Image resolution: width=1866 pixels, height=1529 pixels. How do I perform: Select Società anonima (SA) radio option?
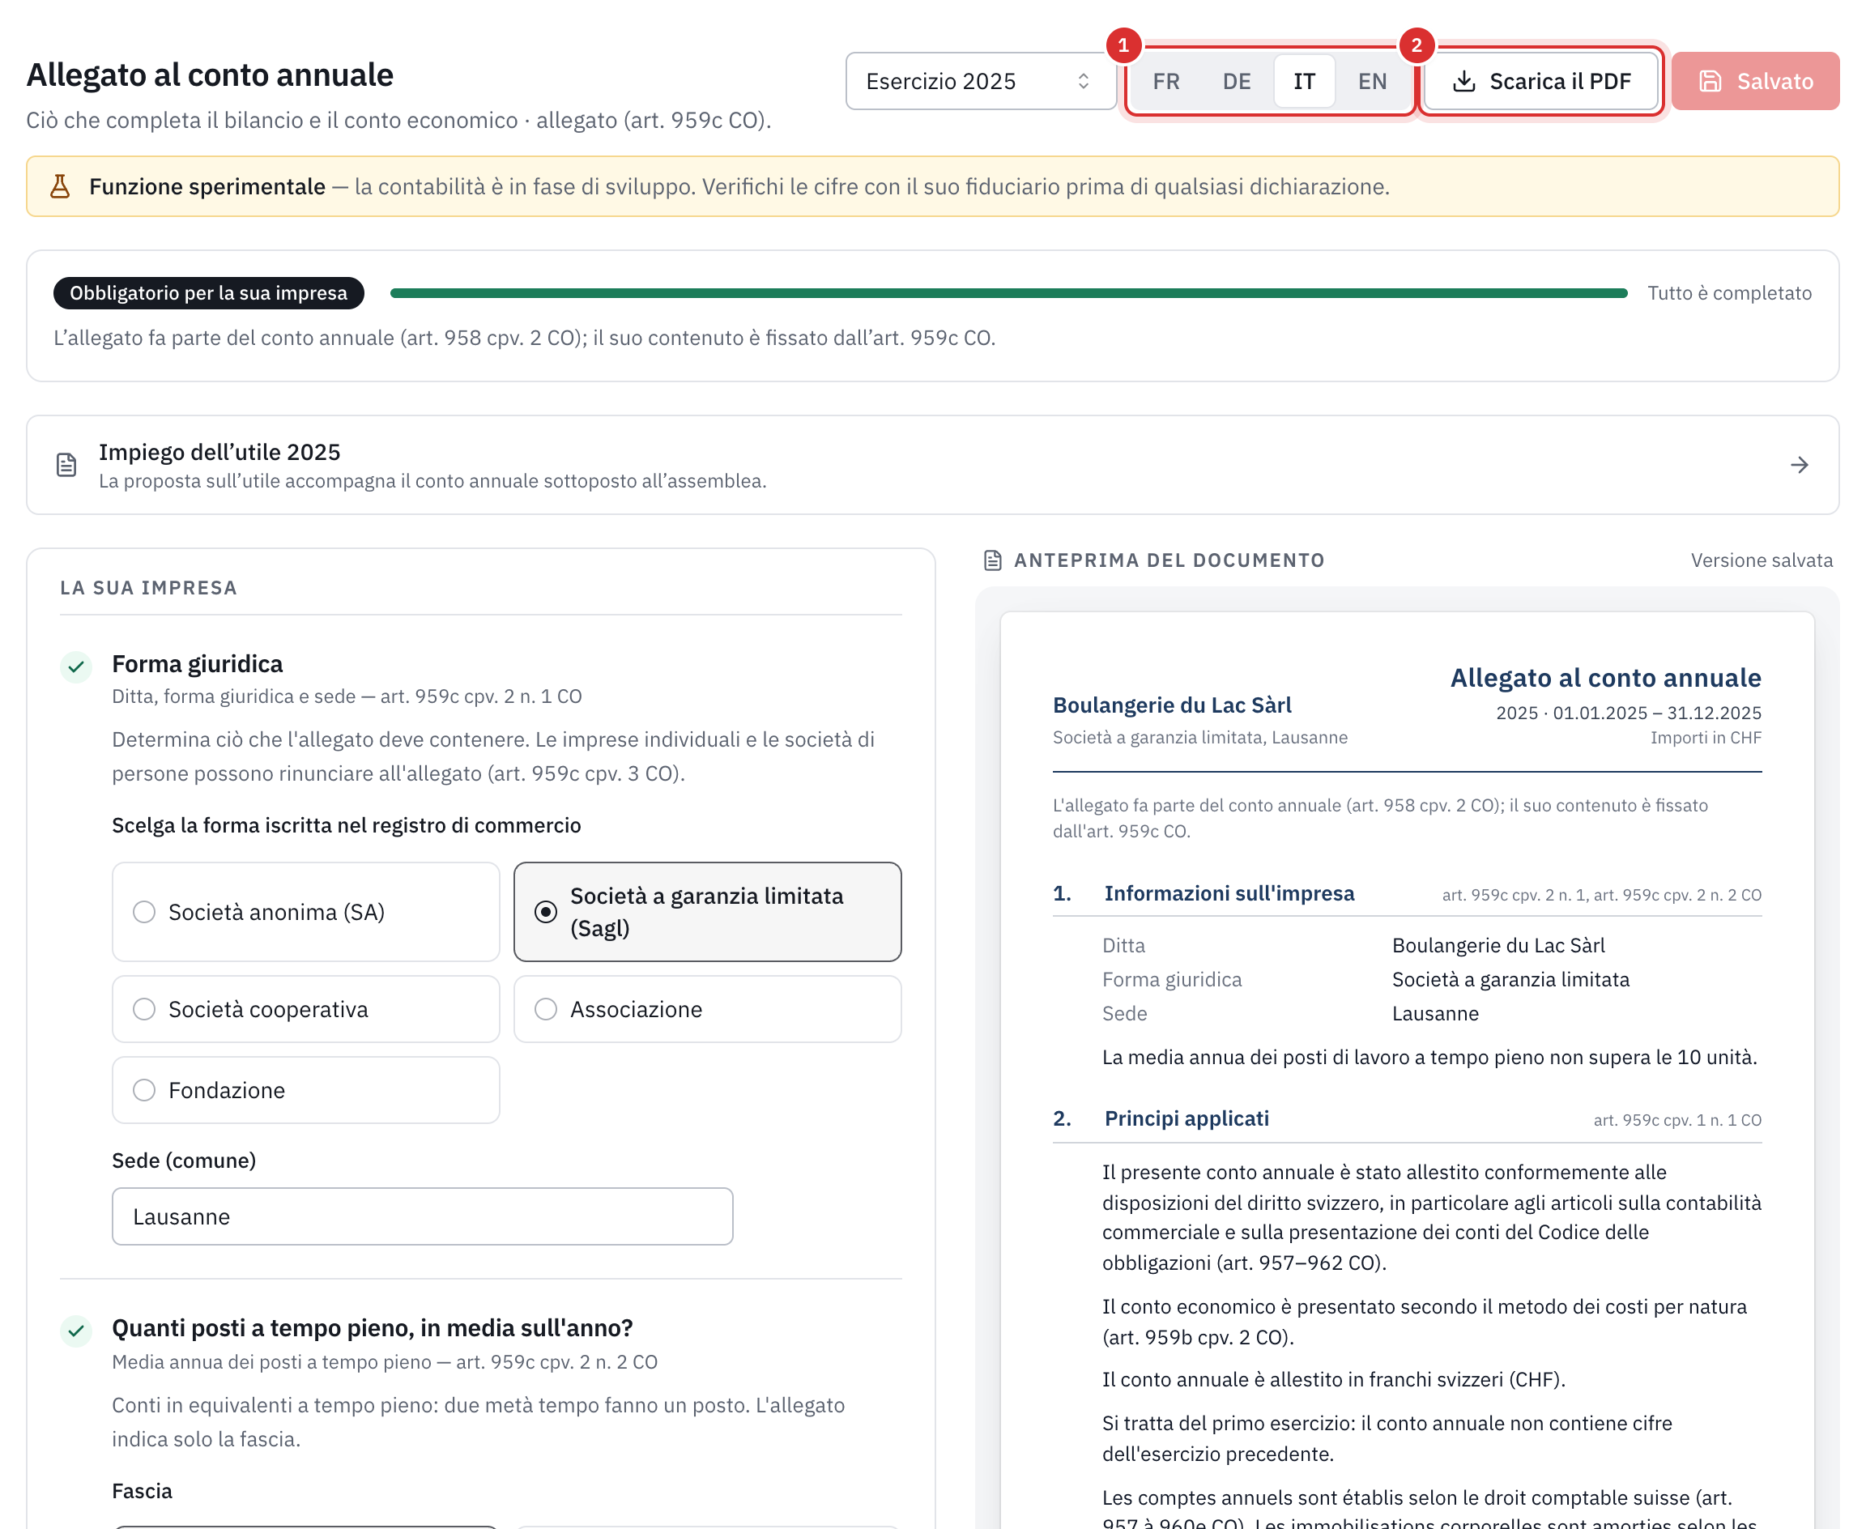click(305, 912)
